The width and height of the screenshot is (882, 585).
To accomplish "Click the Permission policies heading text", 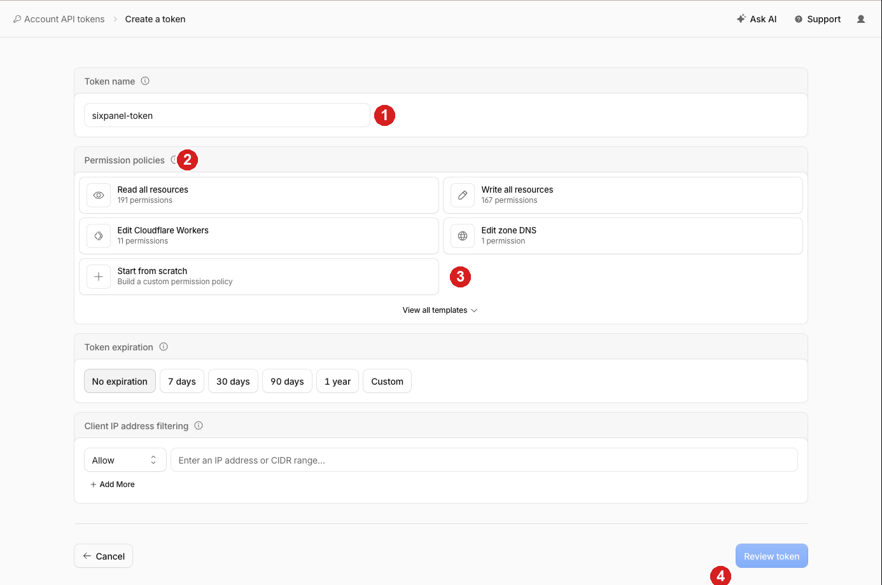I will click(125, 160).
